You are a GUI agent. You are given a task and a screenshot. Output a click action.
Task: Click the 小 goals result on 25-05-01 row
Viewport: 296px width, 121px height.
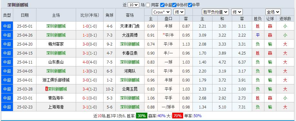(285, 26)
